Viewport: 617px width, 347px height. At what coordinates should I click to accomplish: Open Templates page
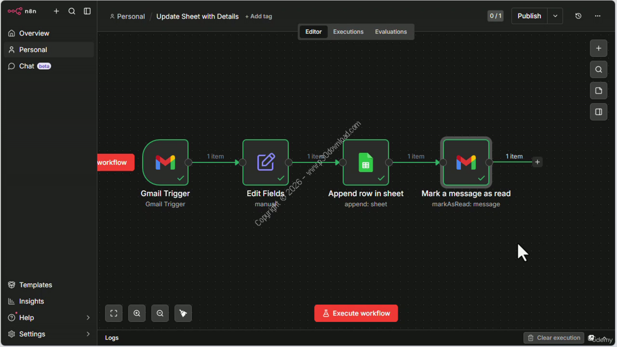(49, 285)
